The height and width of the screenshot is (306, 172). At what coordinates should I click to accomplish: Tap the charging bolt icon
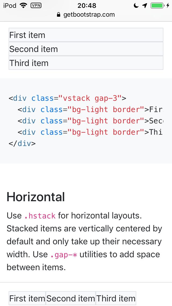coord(168,5)
